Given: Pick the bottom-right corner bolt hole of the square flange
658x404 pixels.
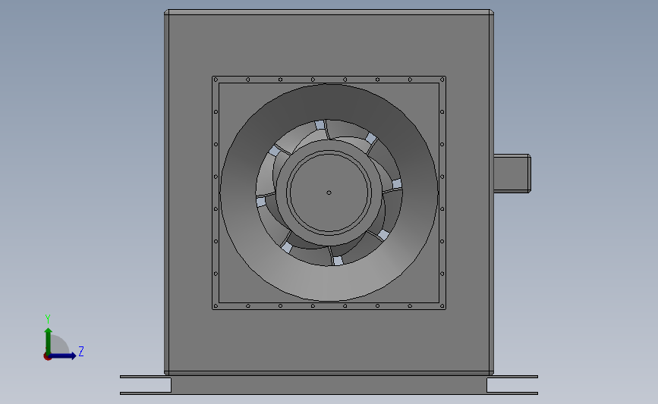Looking at the screenshot, I should tap(442, 306).
